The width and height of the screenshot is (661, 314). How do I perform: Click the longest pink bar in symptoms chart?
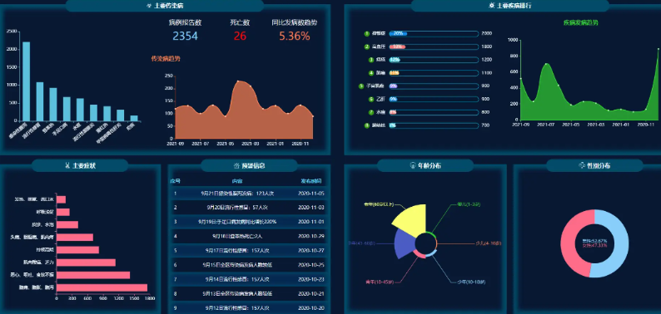coord(102,287)
